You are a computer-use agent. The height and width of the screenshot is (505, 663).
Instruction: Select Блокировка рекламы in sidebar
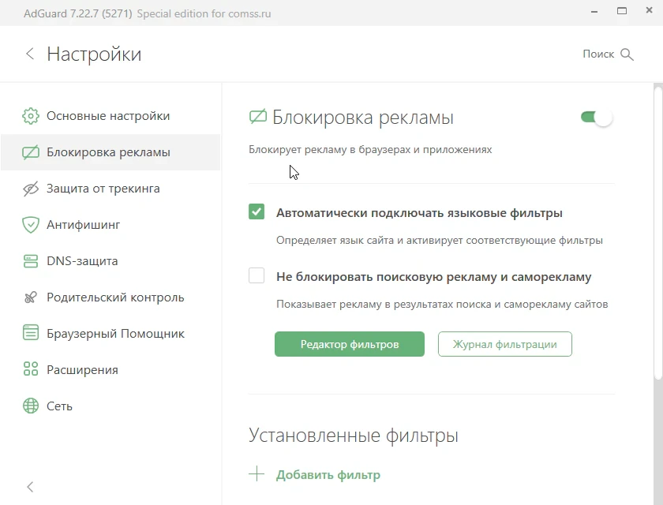point(110,152)
